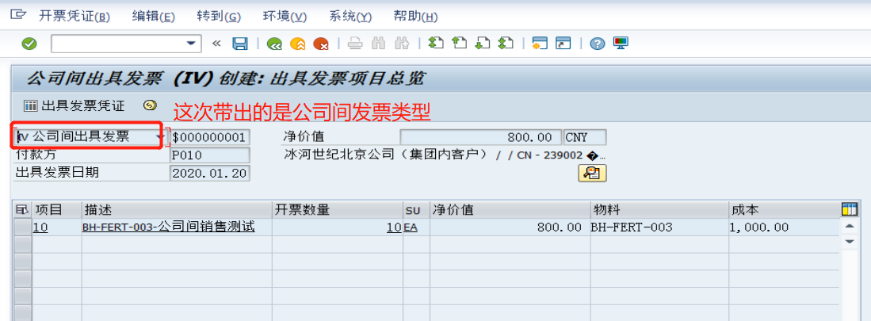The height and width of the screenshot is (321, 871).
Task: Click the 开票数量 column header
Action: (337, 209)
